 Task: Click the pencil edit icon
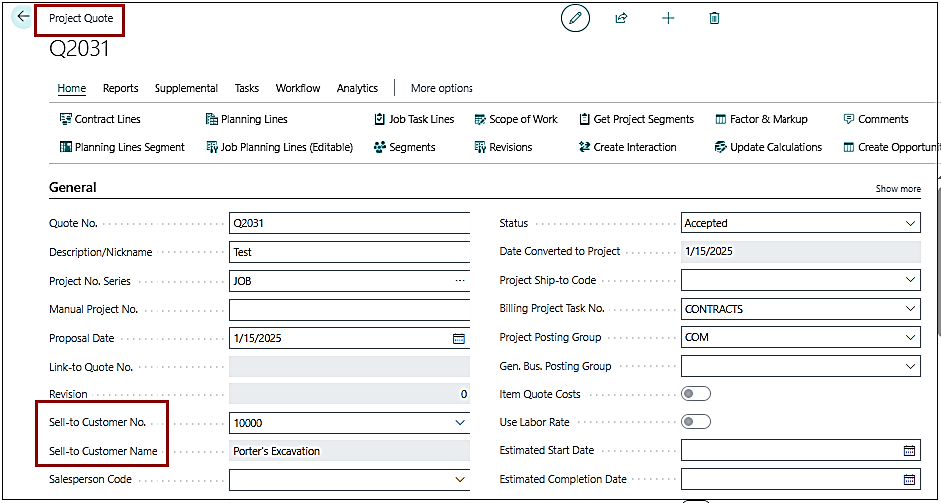575,19
